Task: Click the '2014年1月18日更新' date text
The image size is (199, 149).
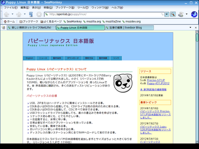Action: pyautogui.click(x=152, y=95)
